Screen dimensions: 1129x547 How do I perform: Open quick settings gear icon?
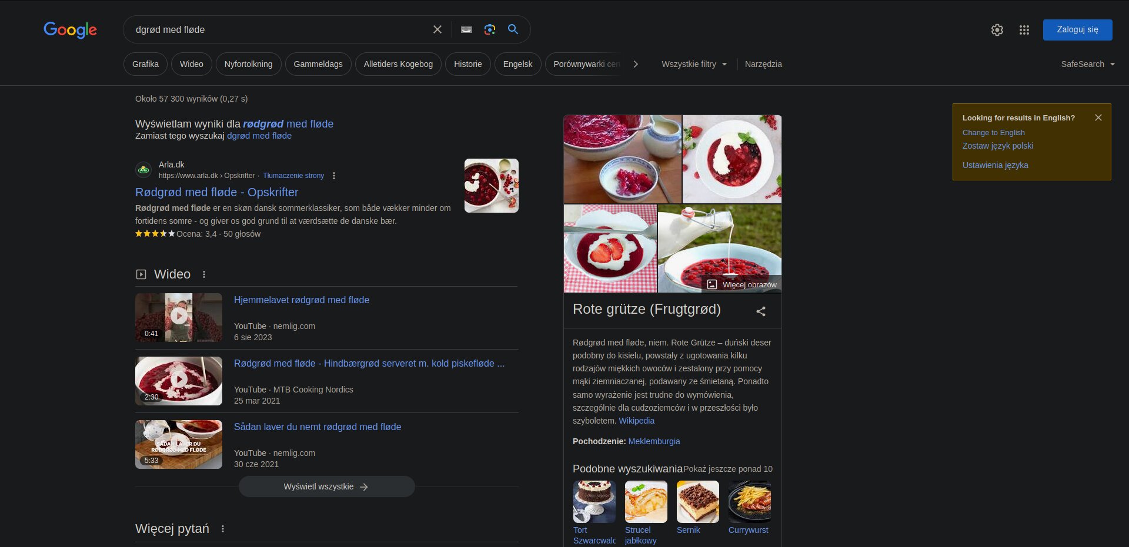point(997,30)
